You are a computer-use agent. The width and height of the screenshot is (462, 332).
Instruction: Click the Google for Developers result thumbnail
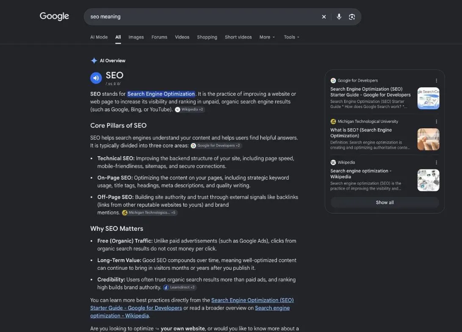(x=429, y=98)
